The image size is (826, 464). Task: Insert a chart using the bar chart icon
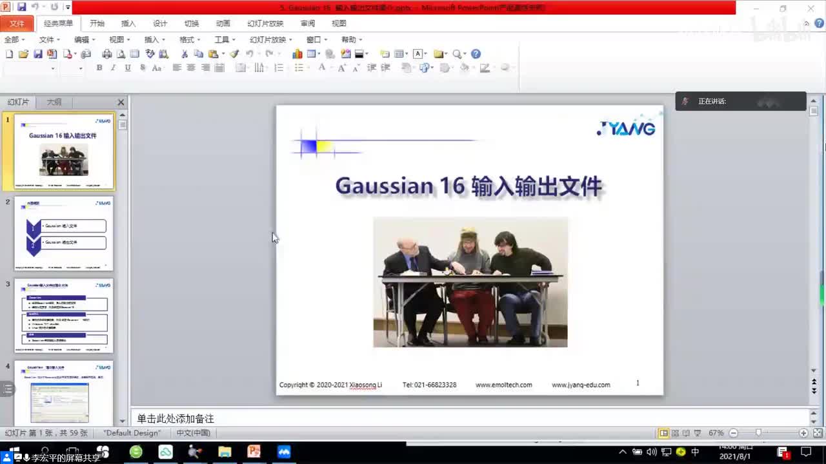click(x=297, y=54)
